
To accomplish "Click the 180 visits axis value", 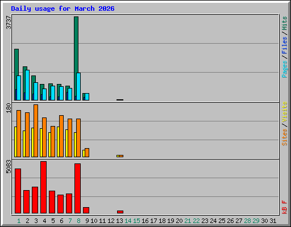I will (9, 108).
